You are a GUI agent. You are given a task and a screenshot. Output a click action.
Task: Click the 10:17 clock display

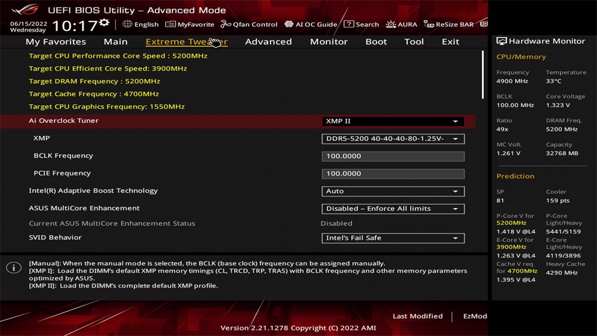tap(75, 26)
